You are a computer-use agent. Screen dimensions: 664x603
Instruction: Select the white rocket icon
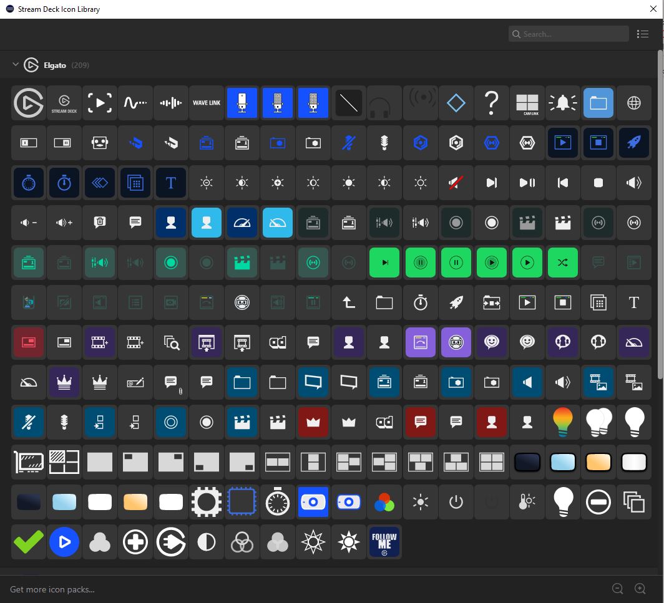pyautogui.click(x=456, y=302)
